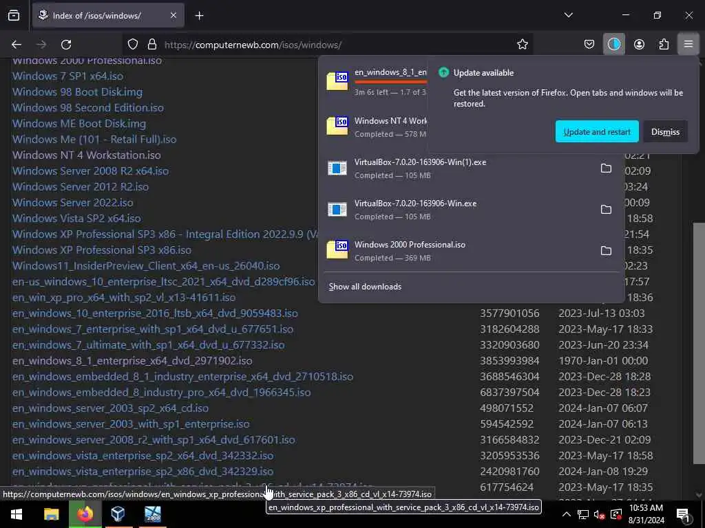
Task: Open en_windows_8_1_enterprise_x64_dvd_2971902.iso link
Action: coord(132,360)
